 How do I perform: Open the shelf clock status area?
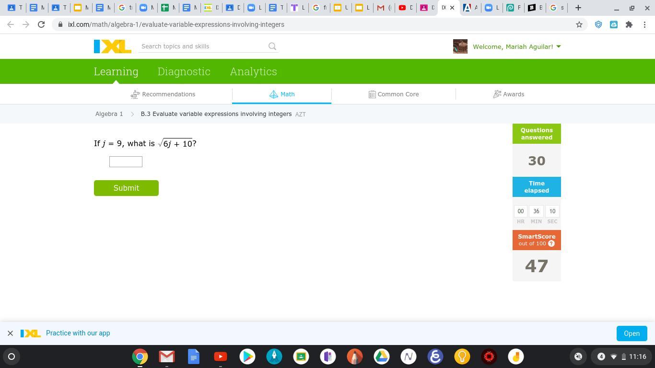click(637, 356)
